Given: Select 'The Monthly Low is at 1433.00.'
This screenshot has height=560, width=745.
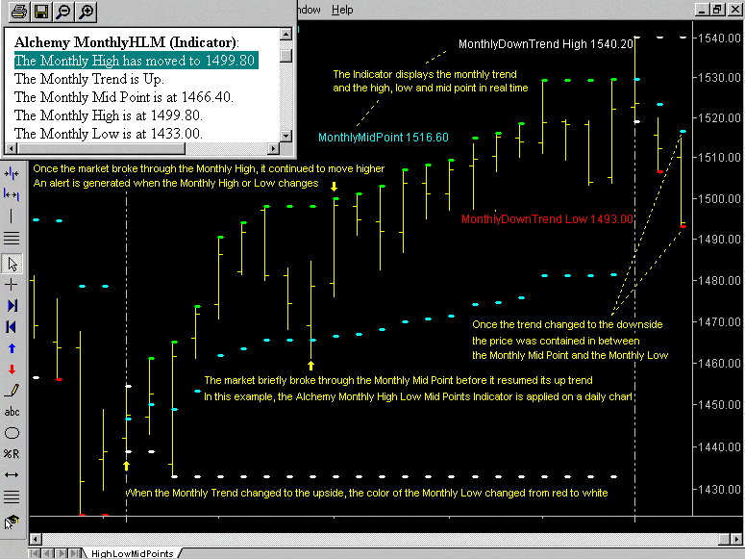Looking at the screenshot, I should tap(109, 134).
